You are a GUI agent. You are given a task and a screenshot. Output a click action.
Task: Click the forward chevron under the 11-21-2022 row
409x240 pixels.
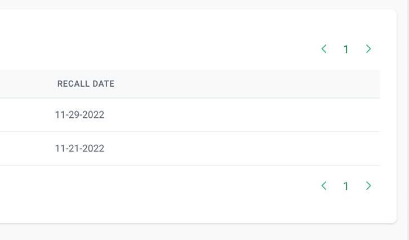coord(368,186)
